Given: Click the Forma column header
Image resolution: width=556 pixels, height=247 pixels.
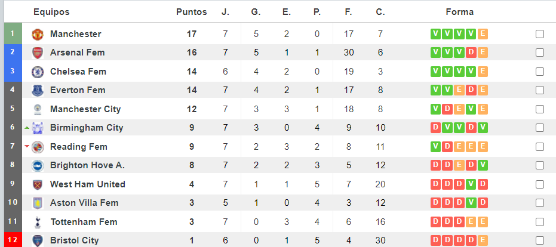Looking at the screenshot, I should [x=459, y=12].
